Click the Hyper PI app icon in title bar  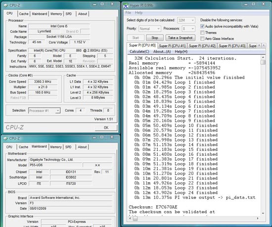[126, 6]
